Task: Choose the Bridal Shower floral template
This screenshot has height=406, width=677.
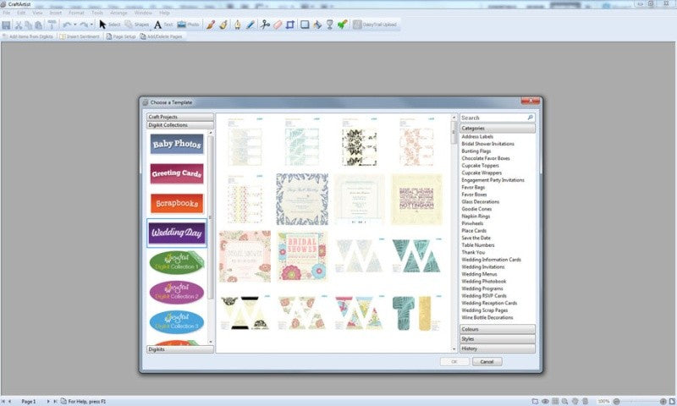Action: point(302,256)
